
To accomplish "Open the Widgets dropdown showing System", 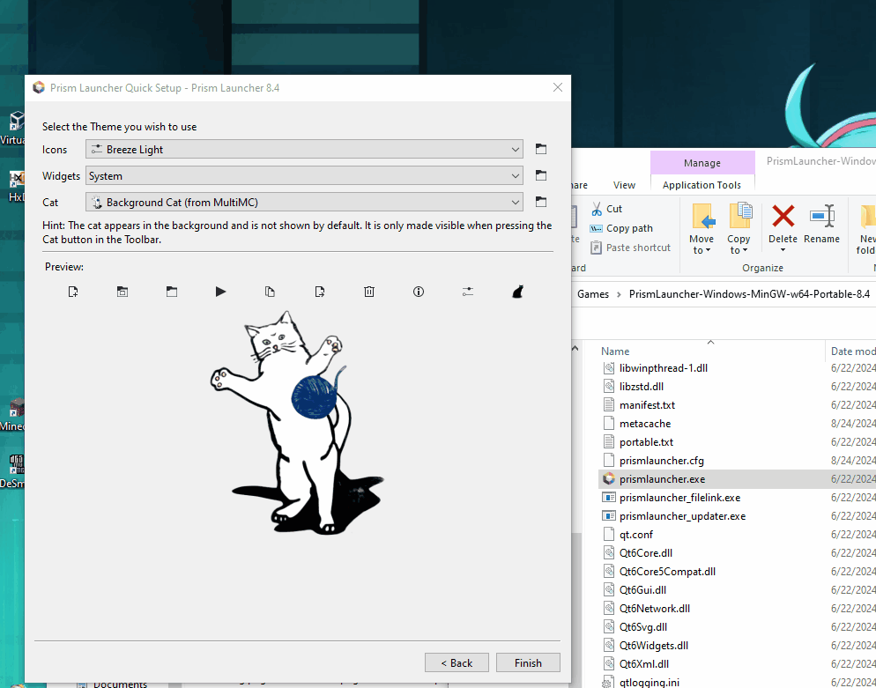I will [x=304, y=175].
